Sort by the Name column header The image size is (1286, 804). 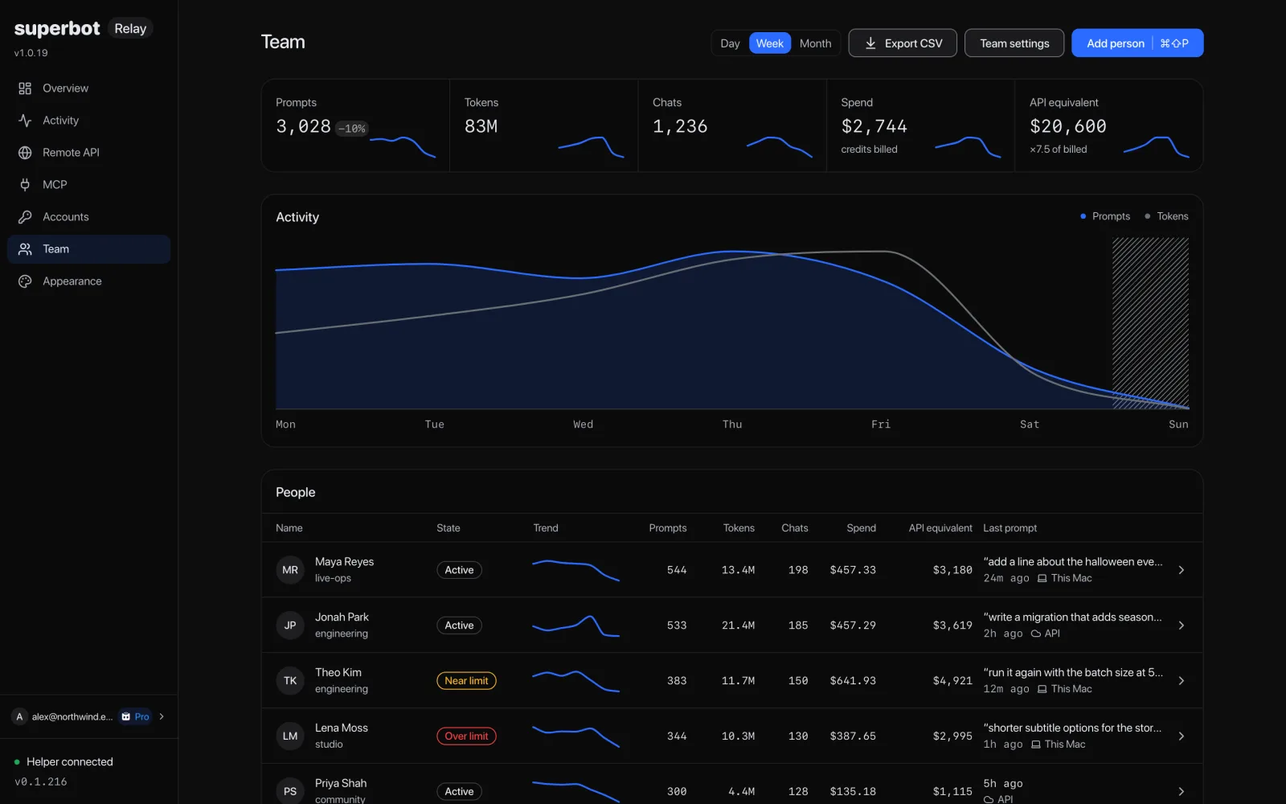[x=289, y=528]
